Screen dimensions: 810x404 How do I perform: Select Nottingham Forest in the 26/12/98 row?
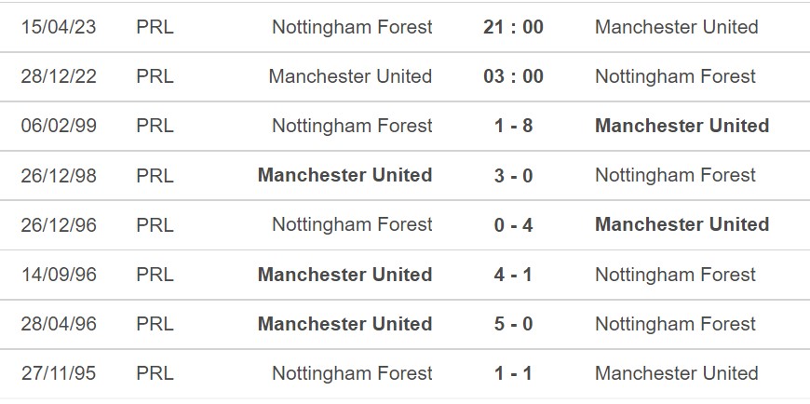pos(675,176)
